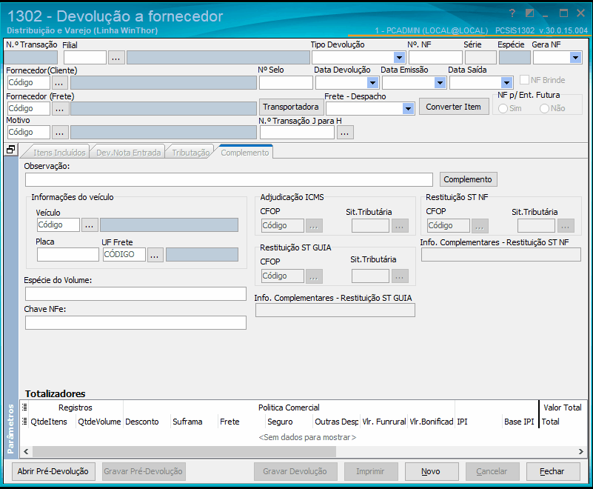The height and width of the screenshot is (489, 593).
Task: Click the Suframa column header
Action: [x=194, y=422]
